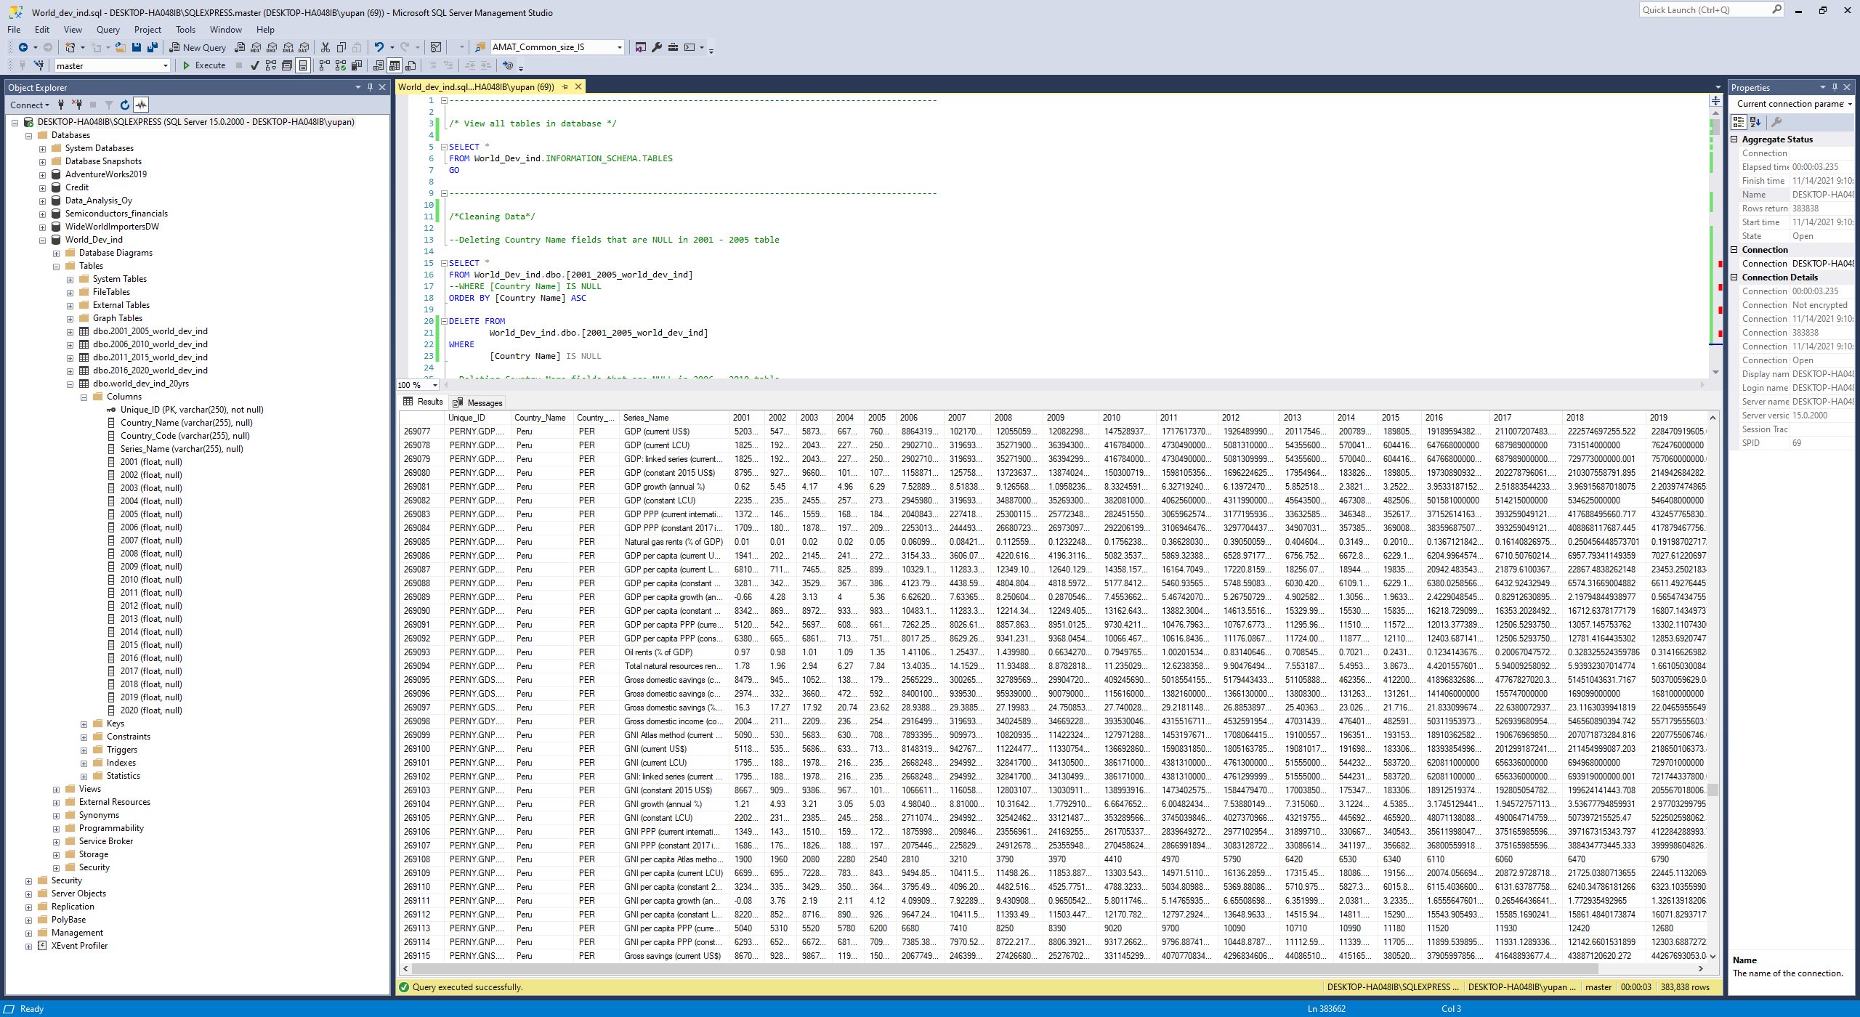The height and width of the screenshot is (1017, 1860).
Task: Click the New DAX Query icon
Action: click(303, 46)
